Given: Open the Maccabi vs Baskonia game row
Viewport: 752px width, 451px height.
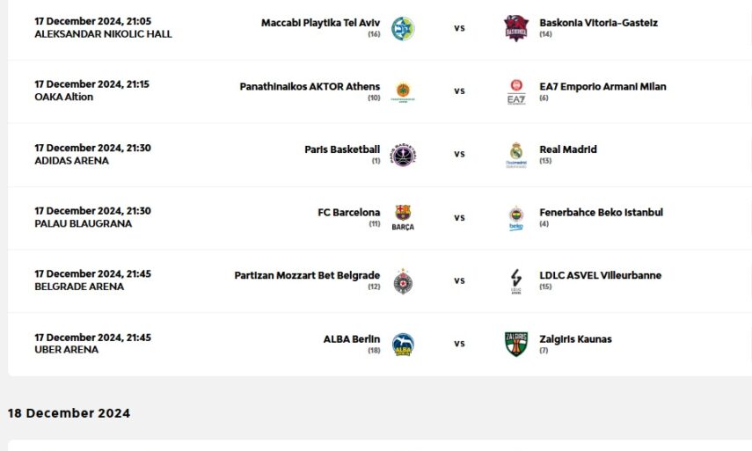Looking at the screenshot, I should [x=459, y=28].
